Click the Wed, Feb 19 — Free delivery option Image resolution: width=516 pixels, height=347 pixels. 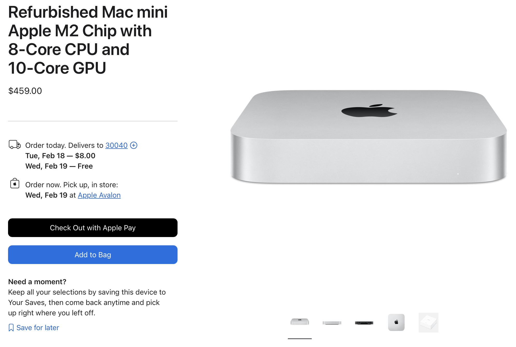59,166
